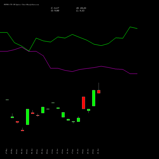Screen dimensions: 159x159
Task: Select the 27 May date label
Action: tap(7, 151)
